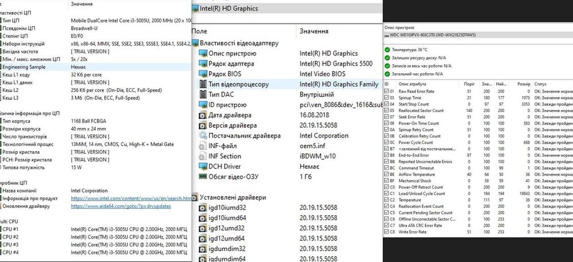This screenshot has width=573, height=262.
Task: Select the WDC WD10JPVX-60JC3T0 device row
Action: 478,35
